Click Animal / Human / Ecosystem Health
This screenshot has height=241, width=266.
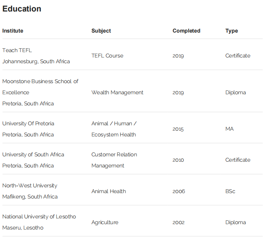coord(114,129)
